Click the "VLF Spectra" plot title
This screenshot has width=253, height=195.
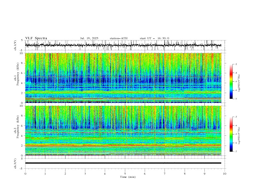coord(36,38)
